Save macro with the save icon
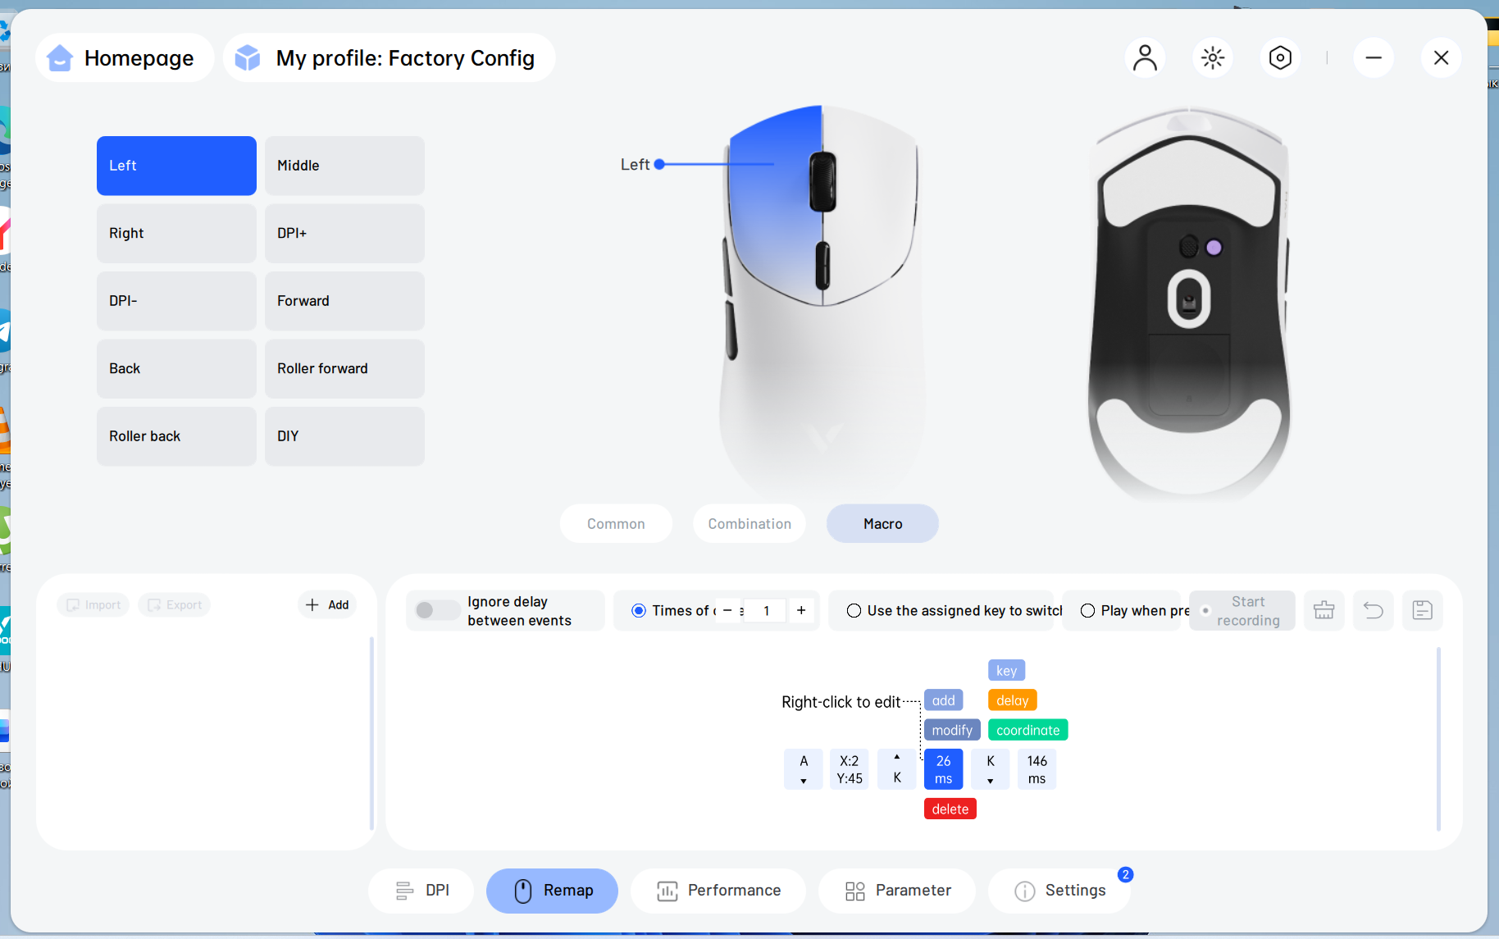 click(1423, 610)
